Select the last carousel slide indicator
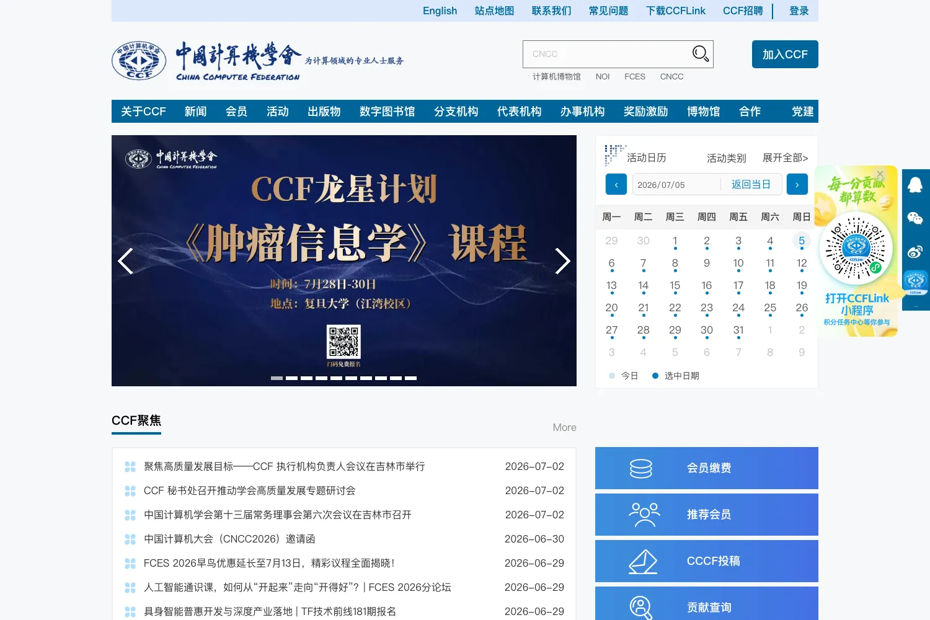This screenshot has height=620, width=930. [410, 378]
